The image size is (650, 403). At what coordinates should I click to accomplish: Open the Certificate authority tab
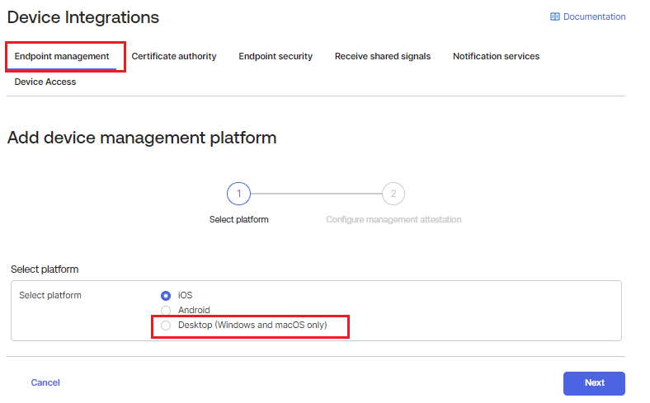coord(174,56)
